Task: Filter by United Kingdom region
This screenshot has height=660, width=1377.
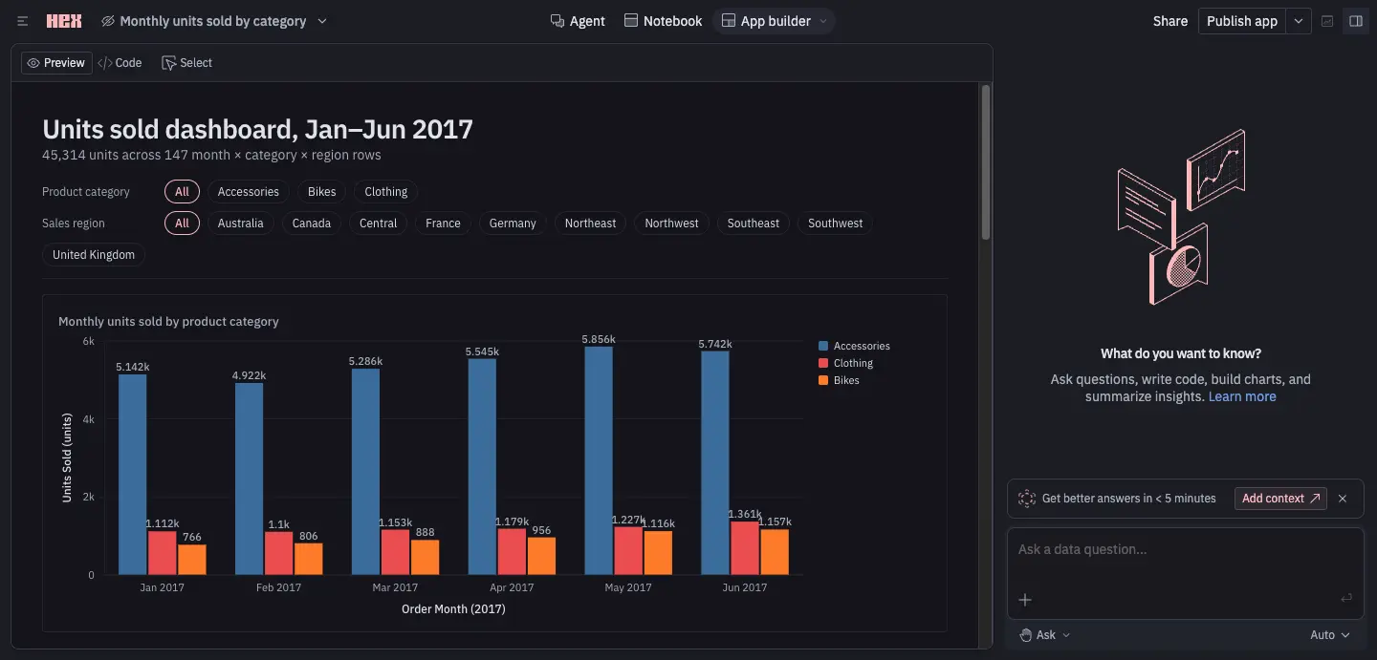Action: tap(94, 255)
